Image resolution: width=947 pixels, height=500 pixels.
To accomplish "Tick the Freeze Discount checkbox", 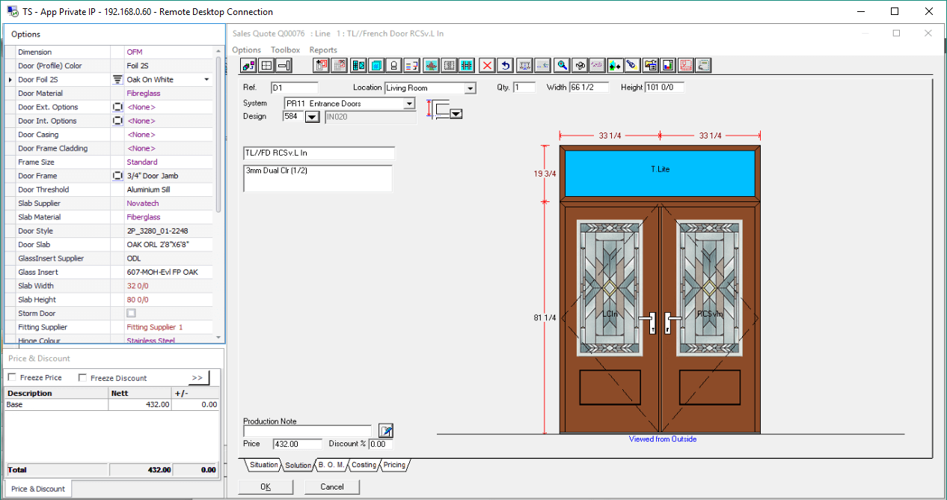I will (82, 378).
